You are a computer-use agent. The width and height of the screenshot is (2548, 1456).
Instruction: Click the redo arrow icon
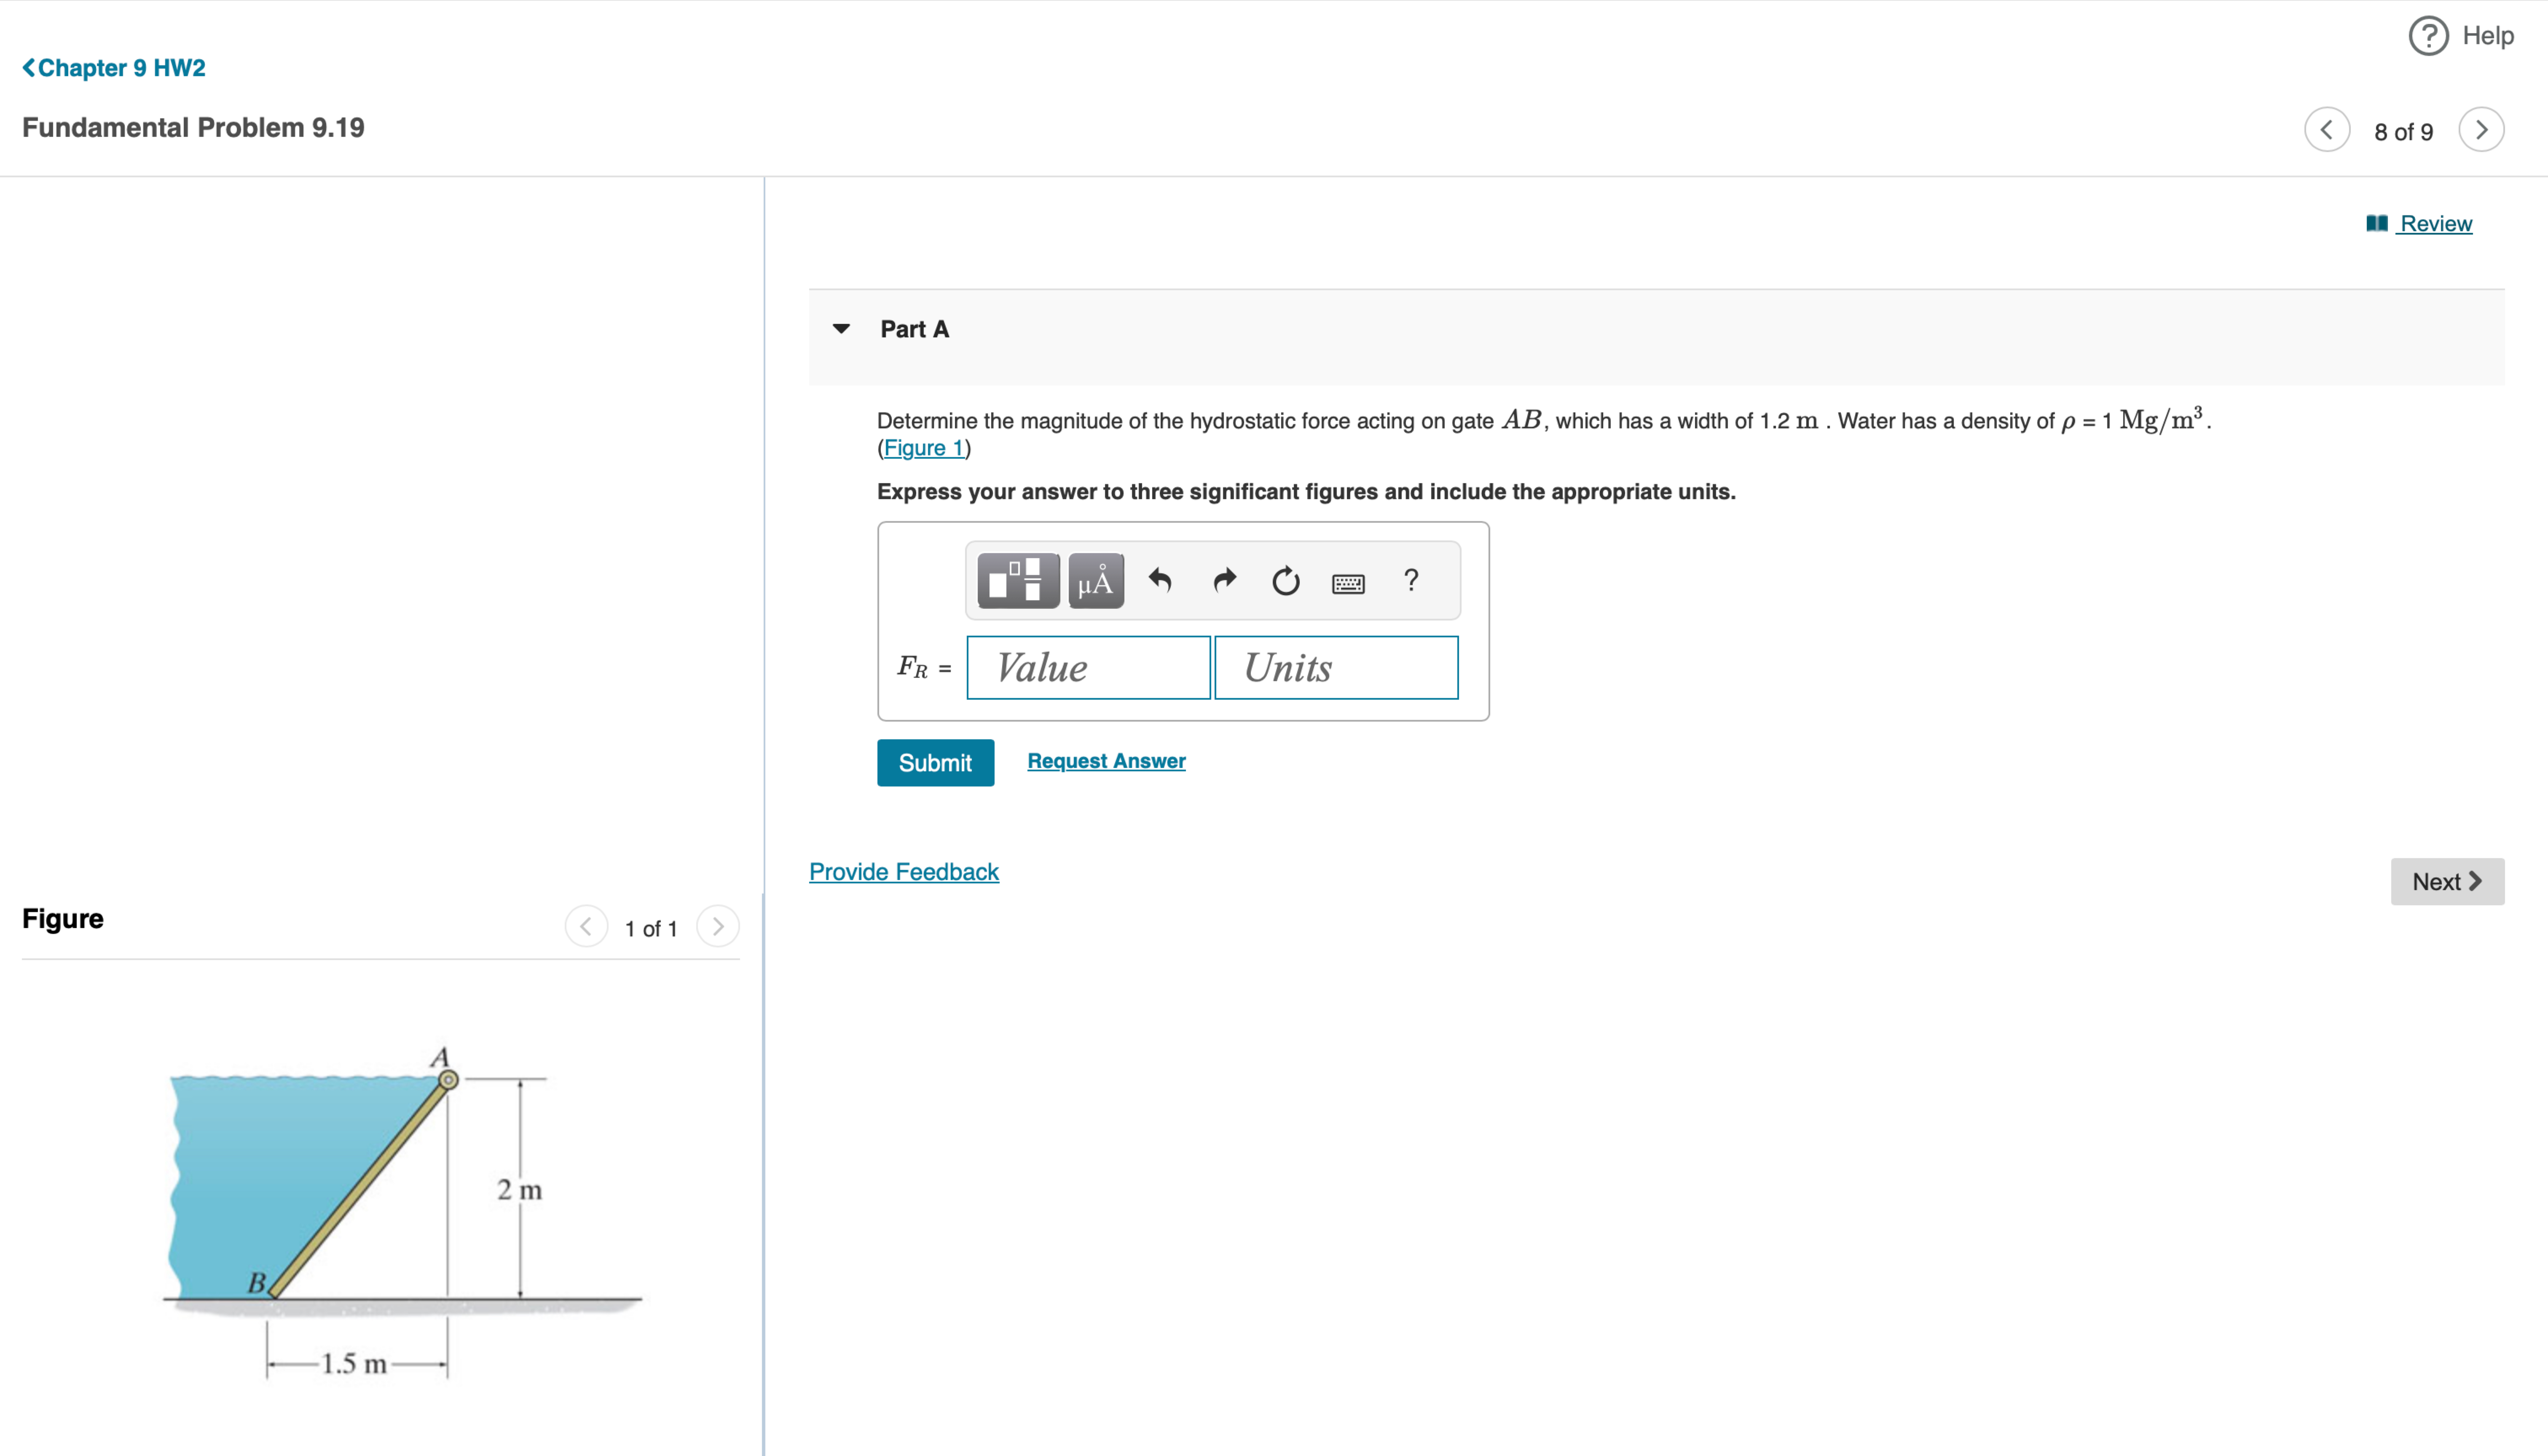pos(1224,581)
